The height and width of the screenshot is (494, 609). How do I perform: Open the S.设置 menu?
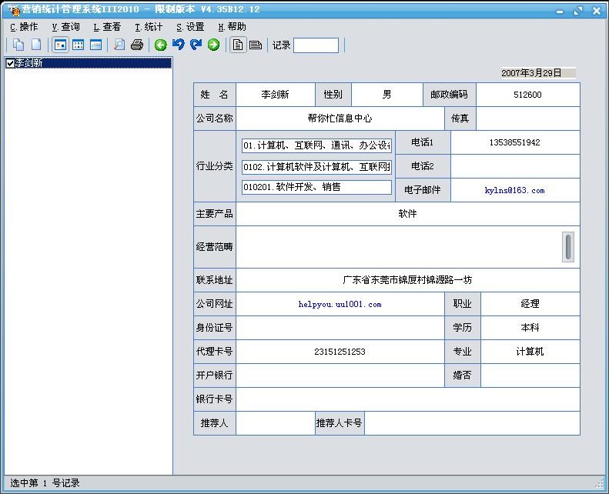pyautogui.click(x=190, y=27)
